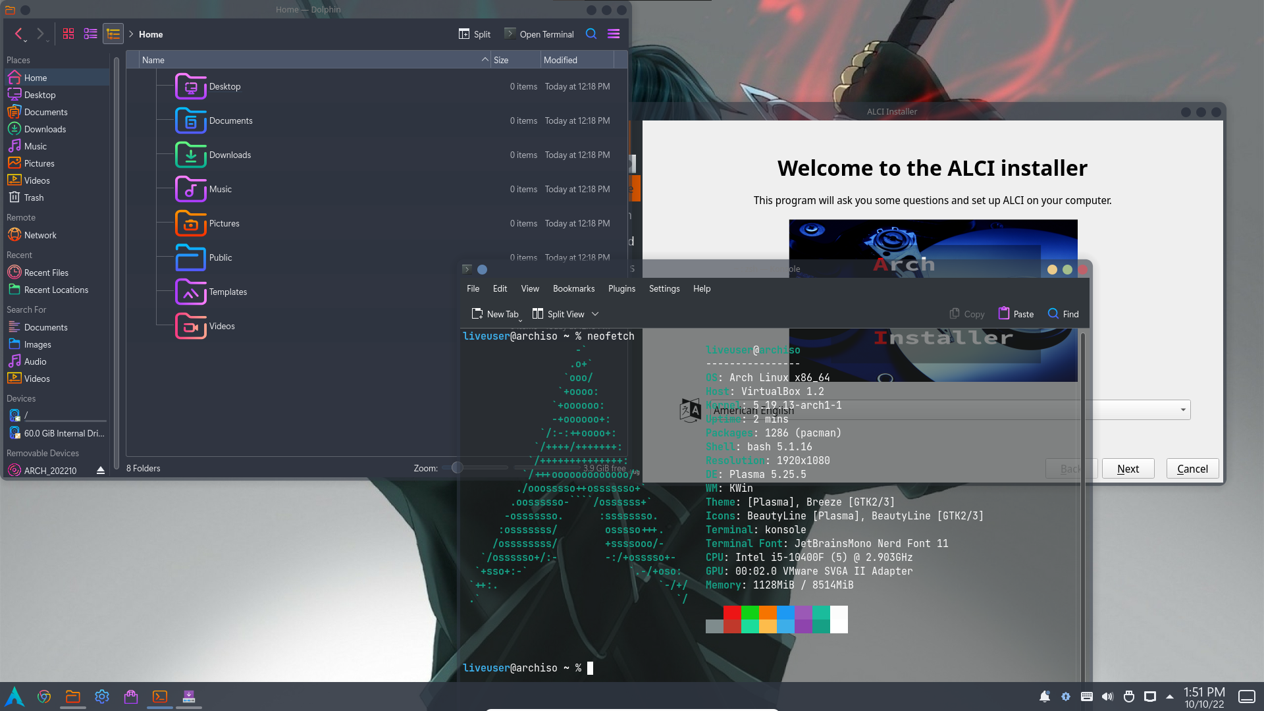
Task: Open Desktop in Dolphin Places sidebar
Action: [x=57, y=95]
